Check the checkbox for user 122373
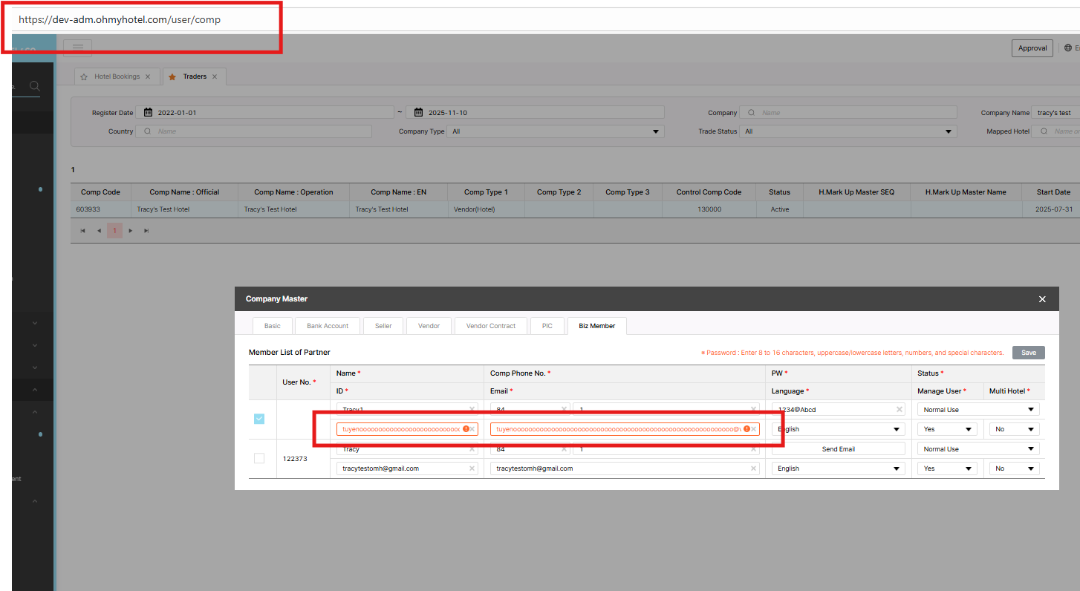The height and width of the screenshot is (591, 1080). click(x=259, y=458)
